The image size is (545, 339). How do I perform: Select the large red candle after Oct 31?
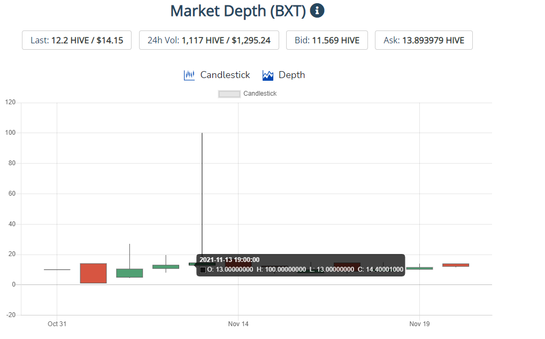point(94,273)
